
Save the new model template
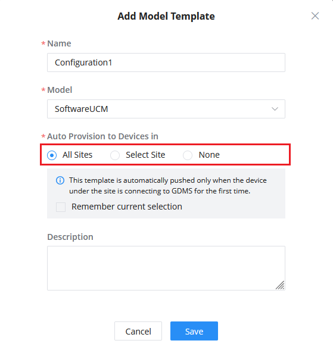point(194,331)
